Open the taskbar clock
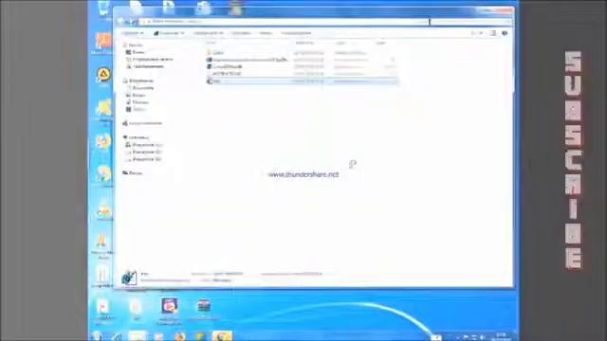Image resolution: width=607 pixels, height=341 pixels. pos(501,336)
